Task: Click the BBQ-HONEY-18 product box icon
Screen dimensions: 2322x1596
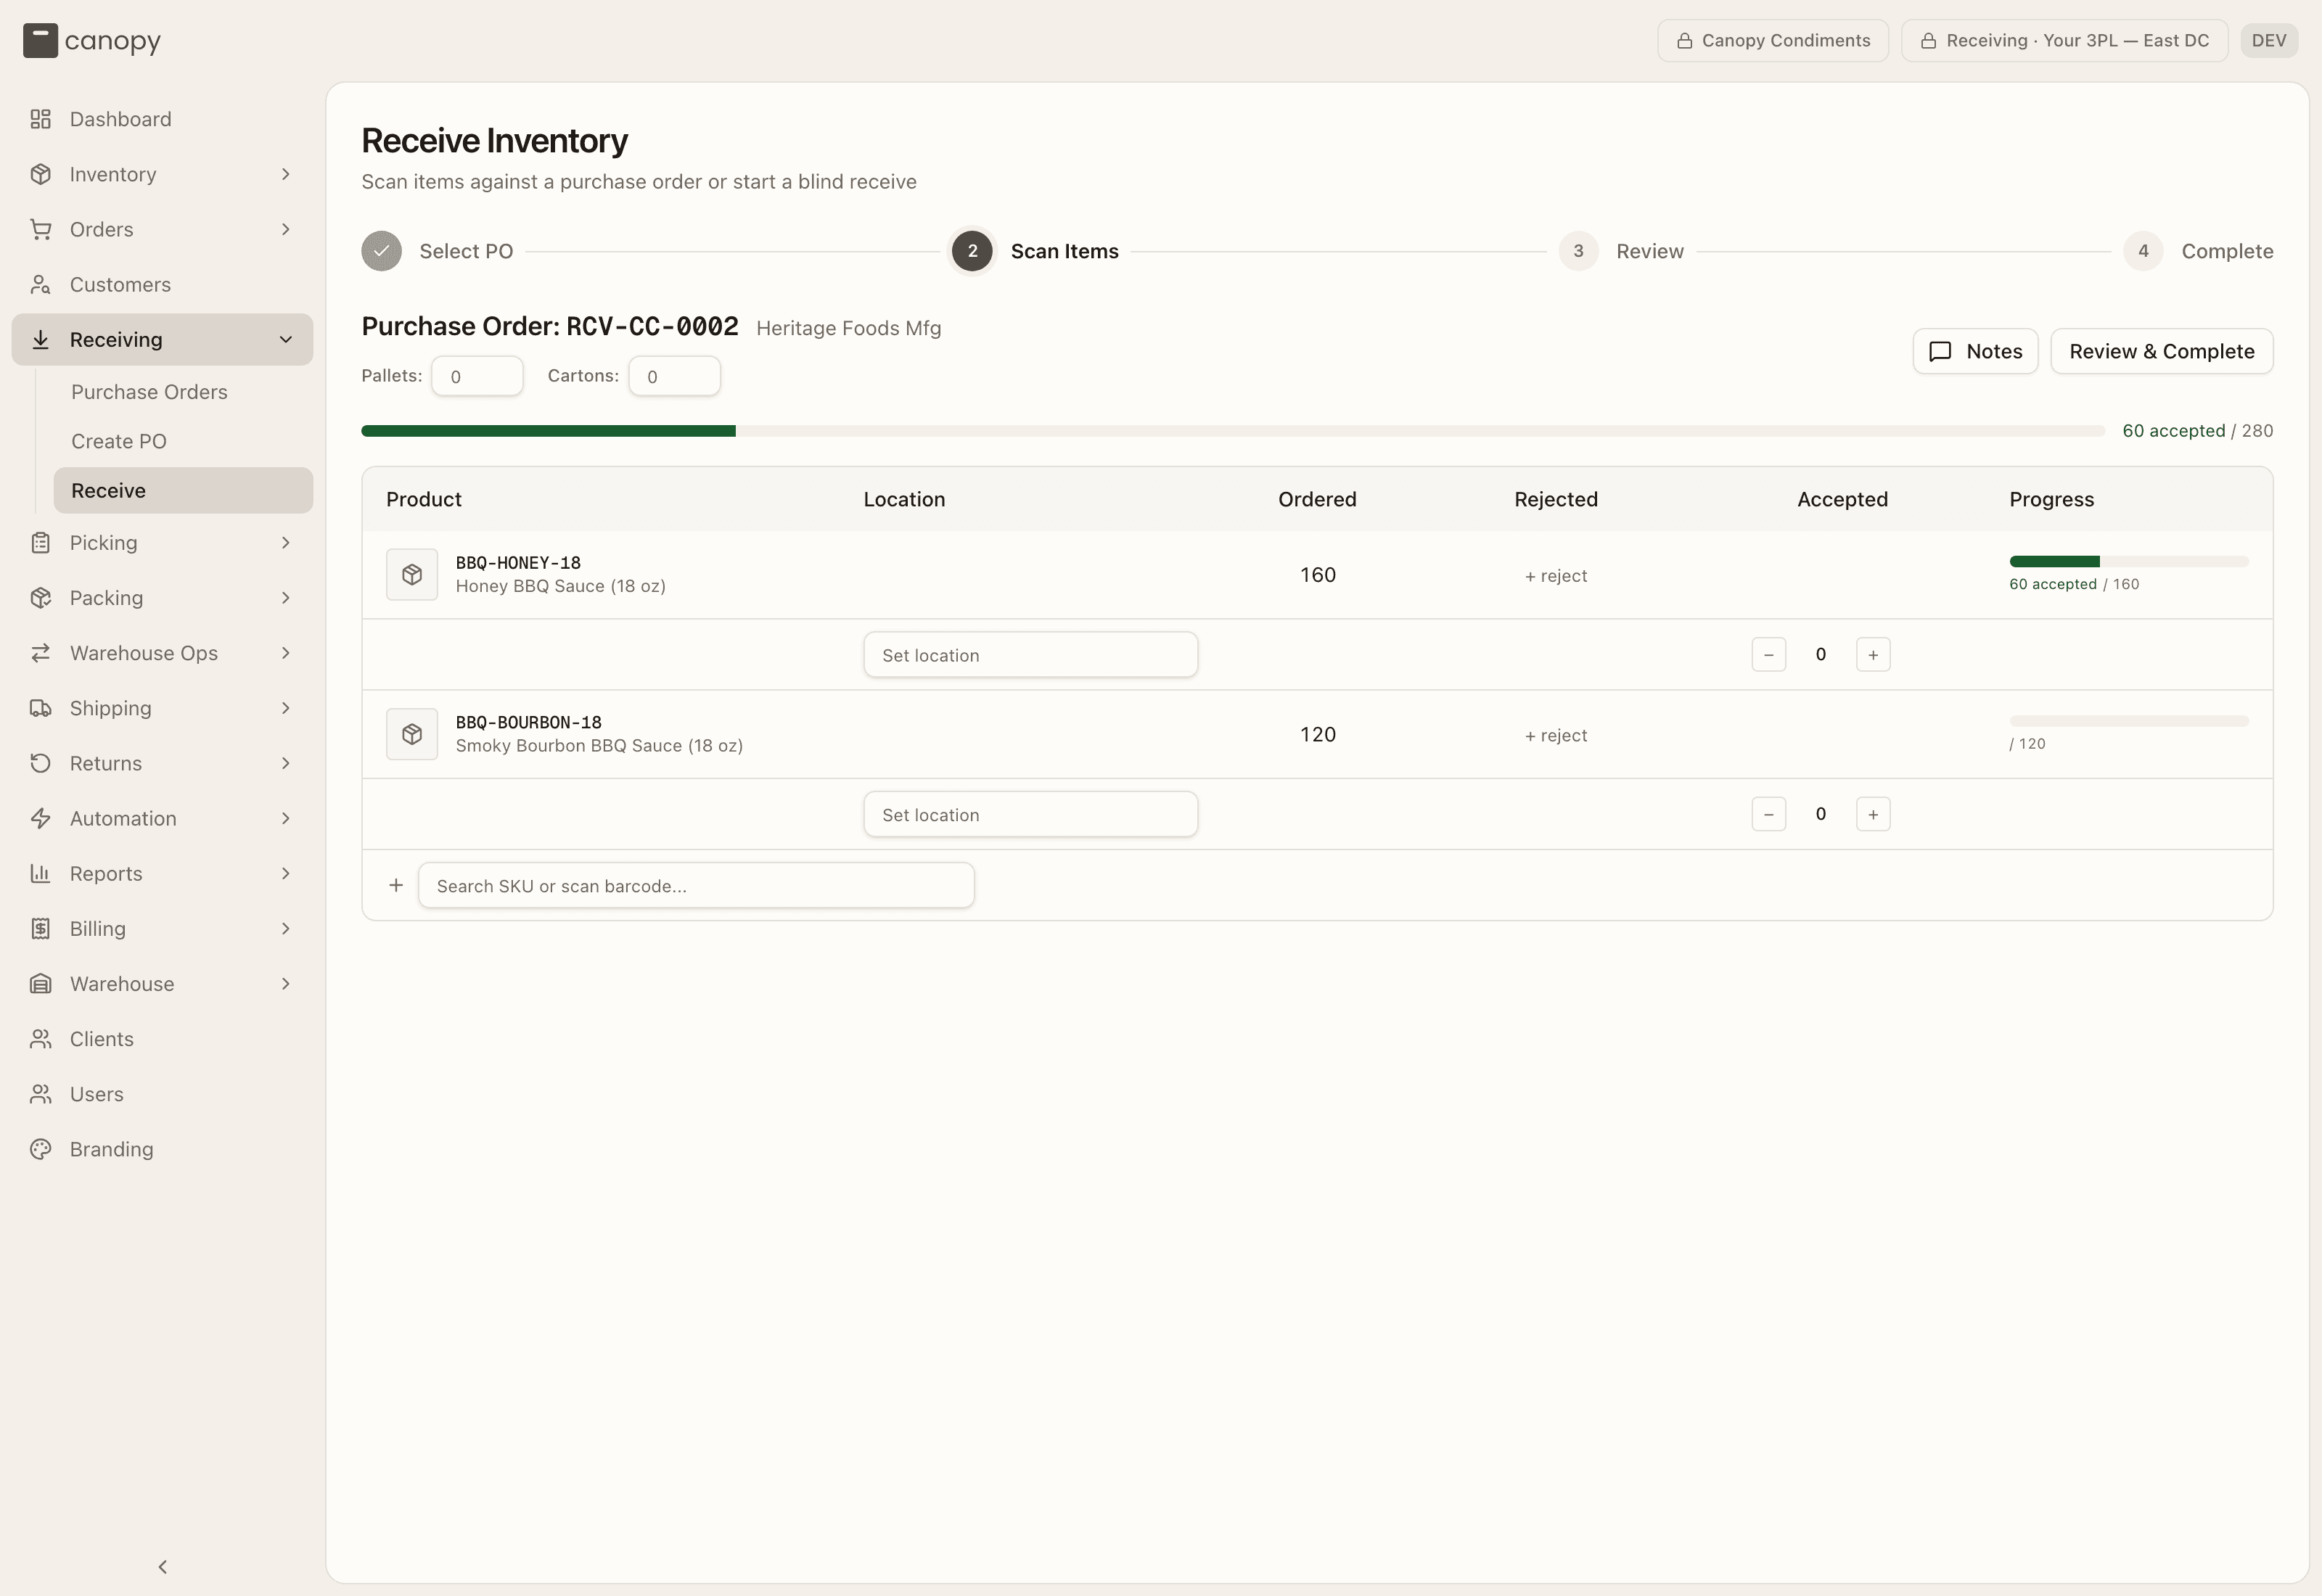Action: (x=412, y=574)
